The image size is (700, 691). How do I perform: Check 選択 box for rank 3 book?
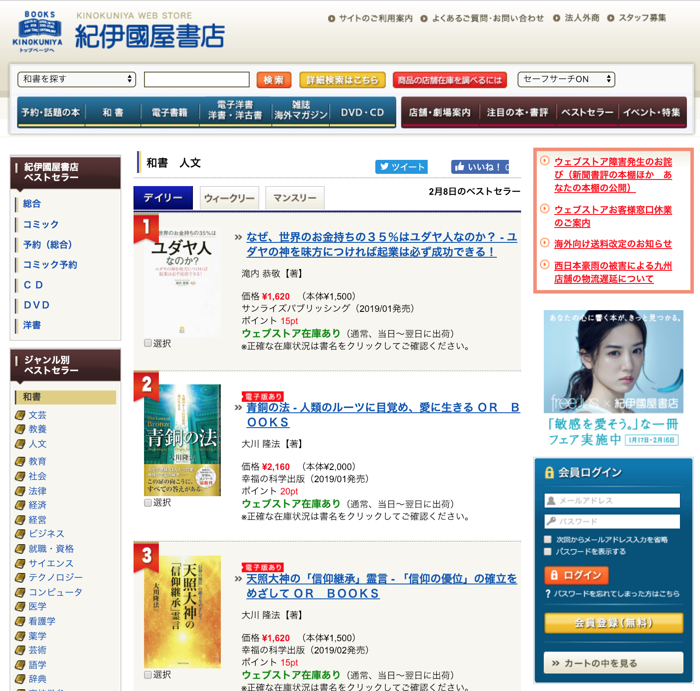[x=148, y=675]
